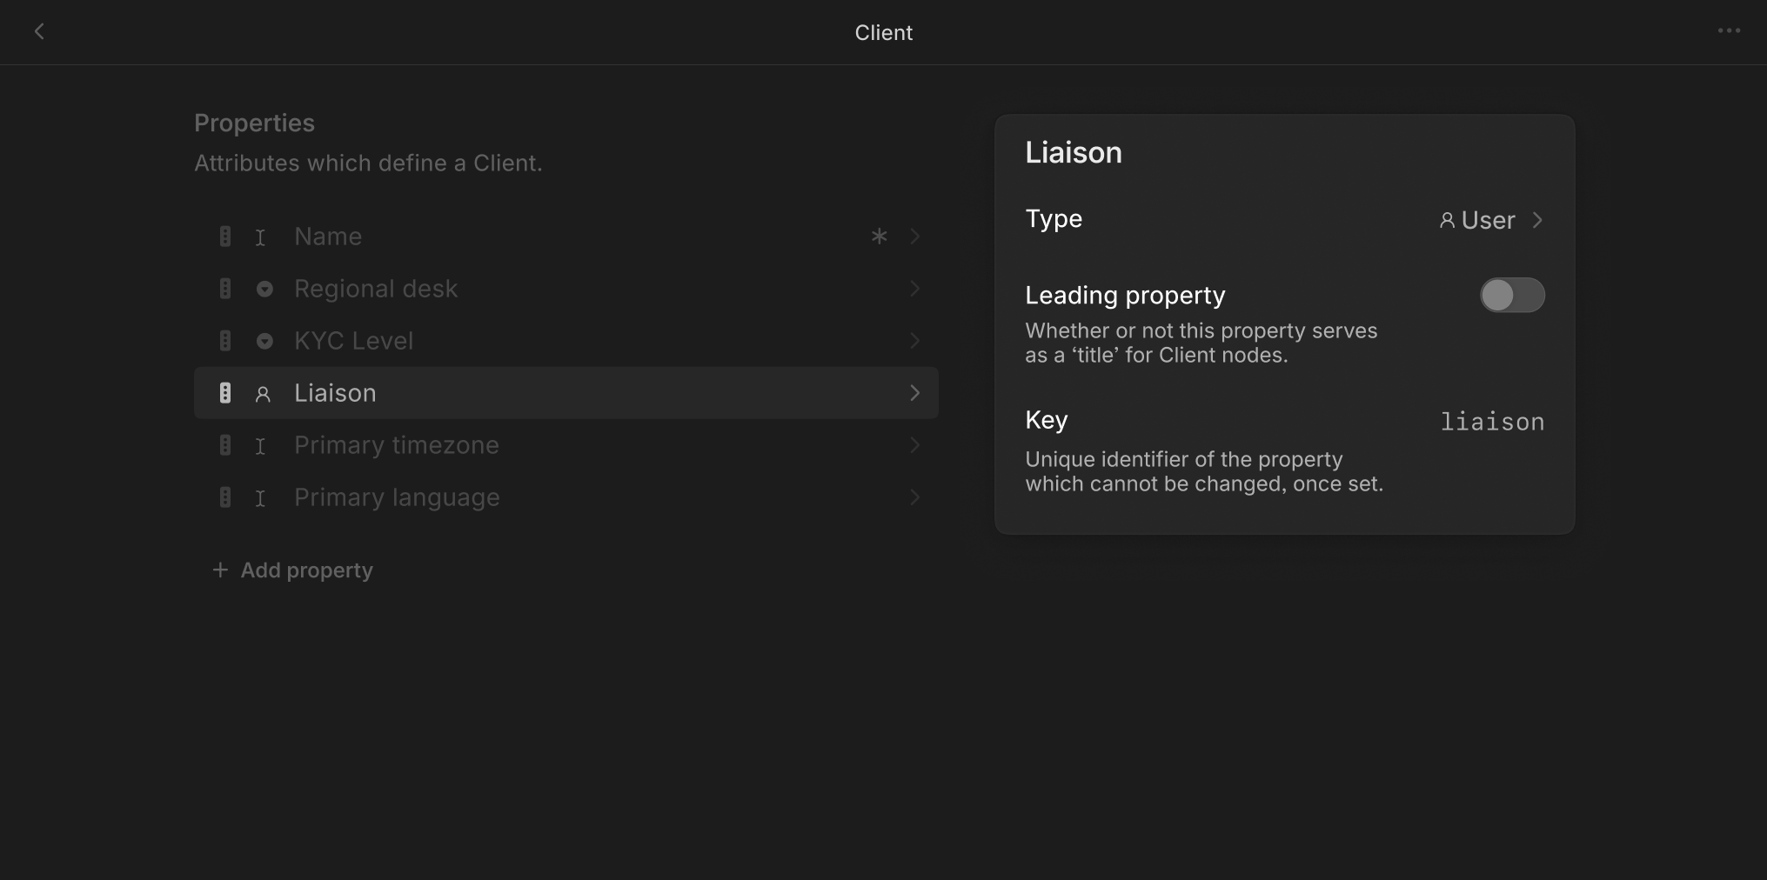Open the Type selector showing User

coord(1490,221)
